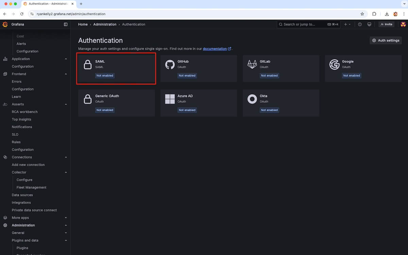Open the SLO sidebar item
The image size is (408, 255).
[x=15, y=135]
